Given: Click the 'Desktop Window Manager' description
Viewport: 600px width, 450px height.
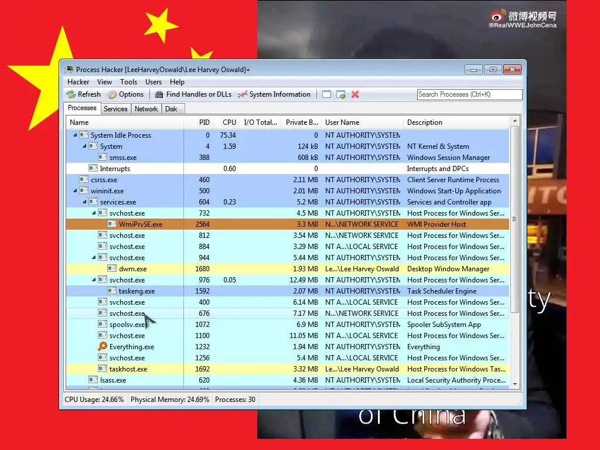Looking at the screenshot, I should pyautogui.click(x=448, y=268).
